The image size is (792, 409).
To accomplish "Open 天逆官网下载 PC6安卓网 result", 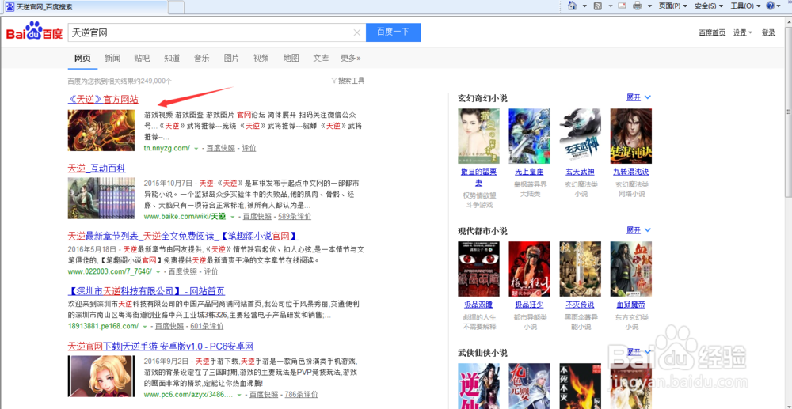I will coord(161,347).
